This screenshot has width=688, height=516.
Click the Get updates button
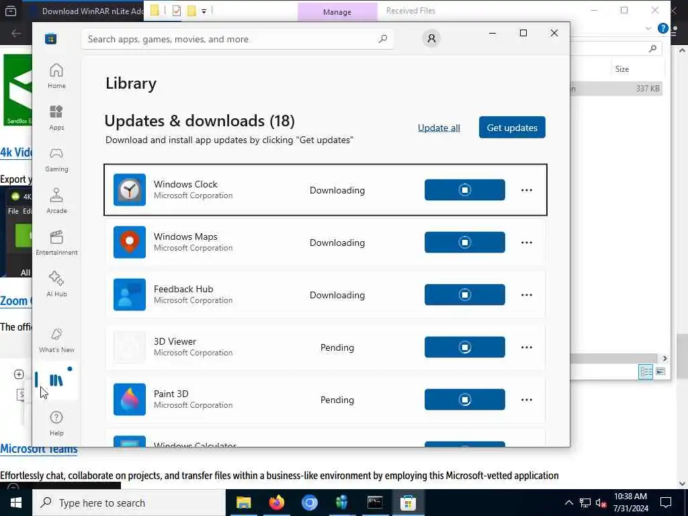[x=512, y=127]
